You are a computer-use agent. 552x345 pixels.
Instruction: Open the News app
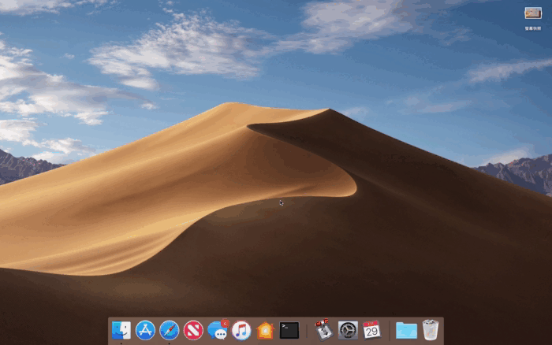click(193, 330)
